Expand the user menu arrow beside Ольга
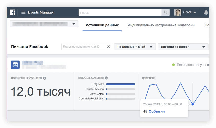This screenshot has height=128, width=216. tap(195, 12)
